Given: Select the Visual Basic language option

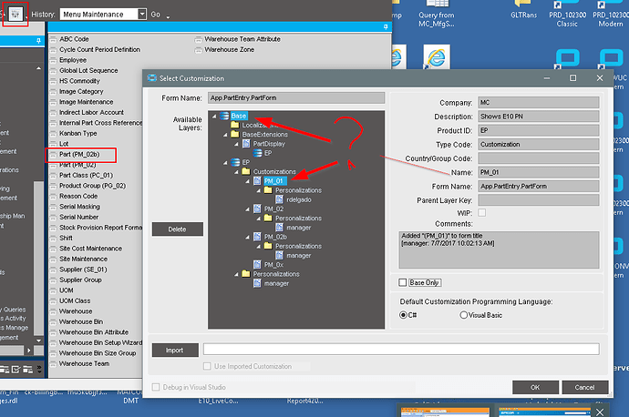Looking at the screenshot, I should (x=464, y=315).
